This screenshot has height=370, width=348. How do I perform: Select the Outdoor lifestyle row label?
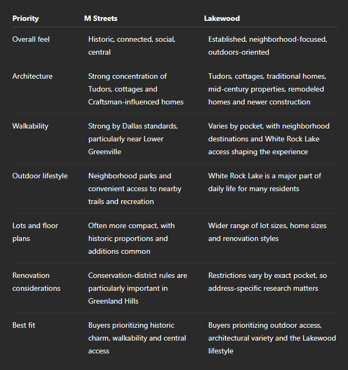[40, 176]
